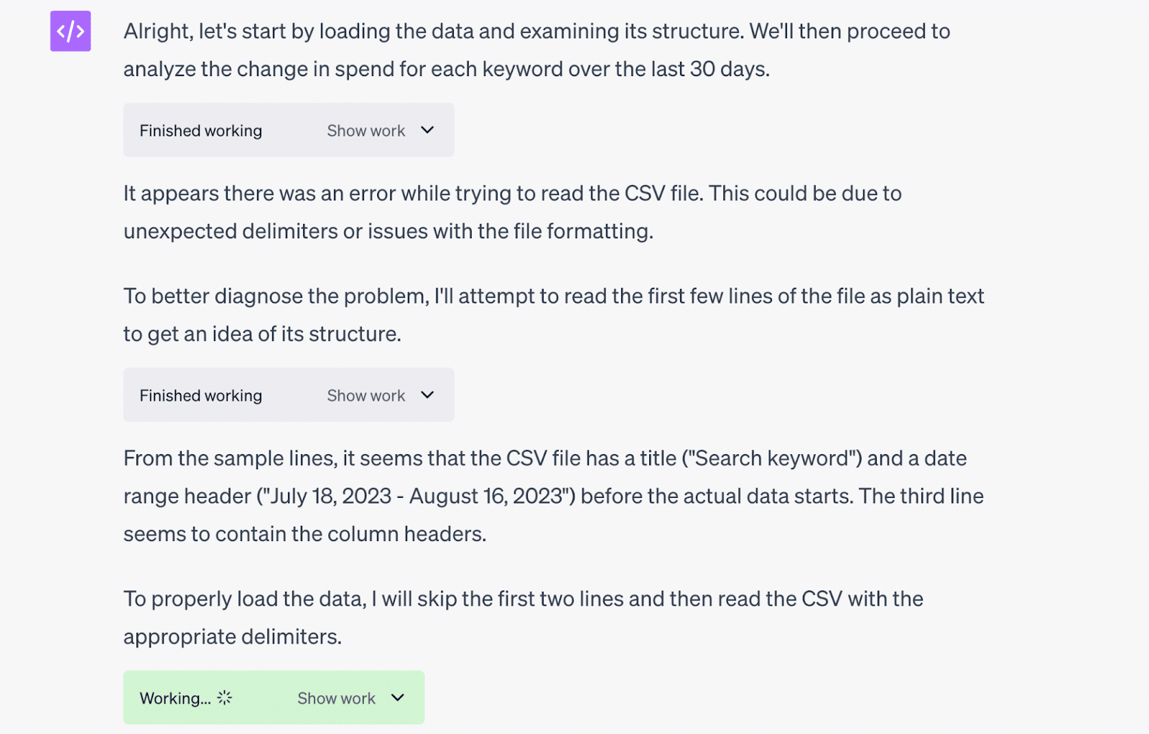
Task: Expand the chevron under the opening 'Alright' message
Action: coord(427,130)
